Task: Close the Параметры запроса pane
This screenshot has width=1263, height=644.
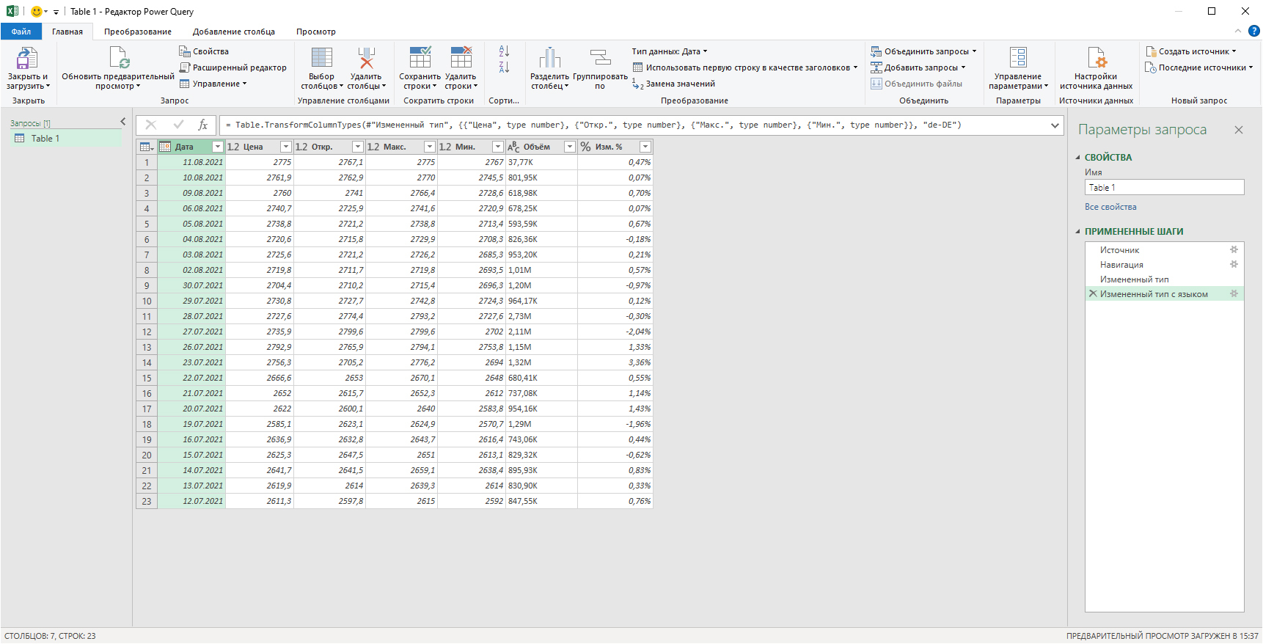Action: tap(1239, 130)
